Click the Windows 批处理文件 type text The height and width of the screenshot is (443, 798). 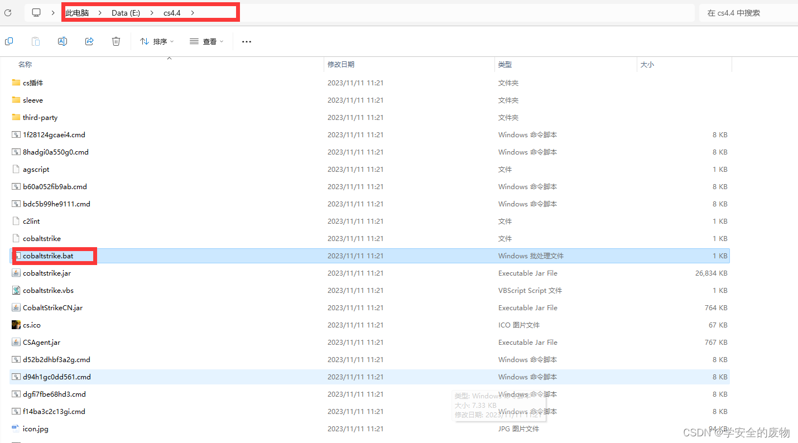[531, 256]
